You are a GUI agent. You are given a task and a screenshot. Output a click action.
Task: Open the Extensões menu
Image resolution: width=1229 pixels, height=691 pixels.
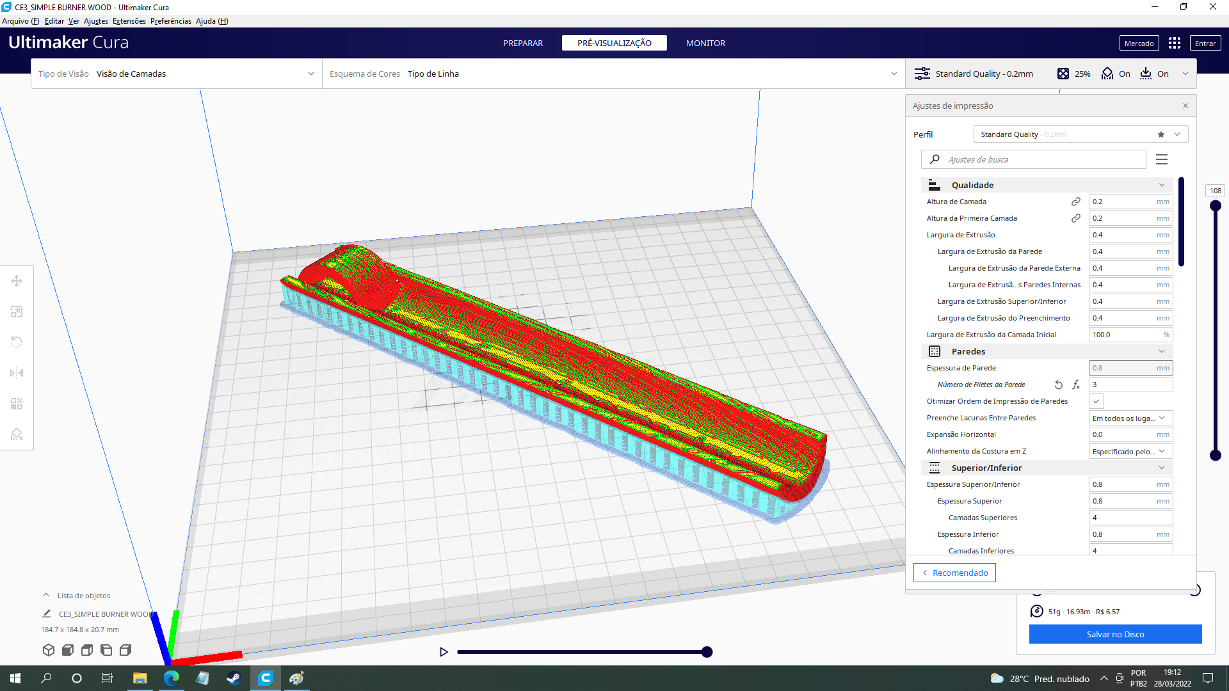tap(129, 21)
